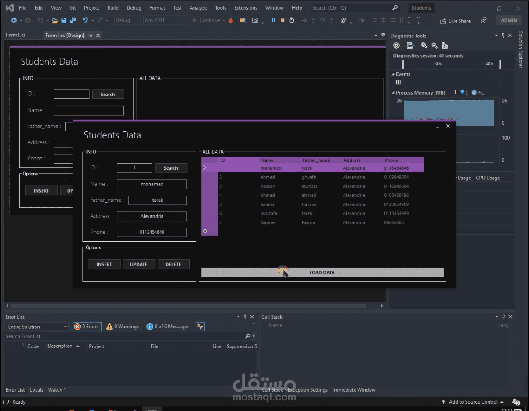Zoom out on the diagnostics timeline

pos(435,45)
